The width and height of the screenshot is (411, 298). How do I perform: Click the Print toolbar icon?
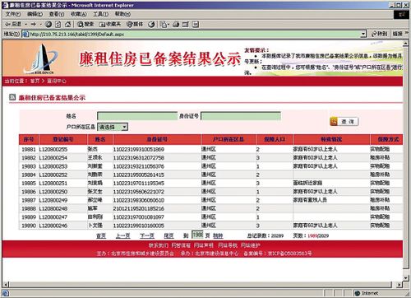tap(176, 24)
